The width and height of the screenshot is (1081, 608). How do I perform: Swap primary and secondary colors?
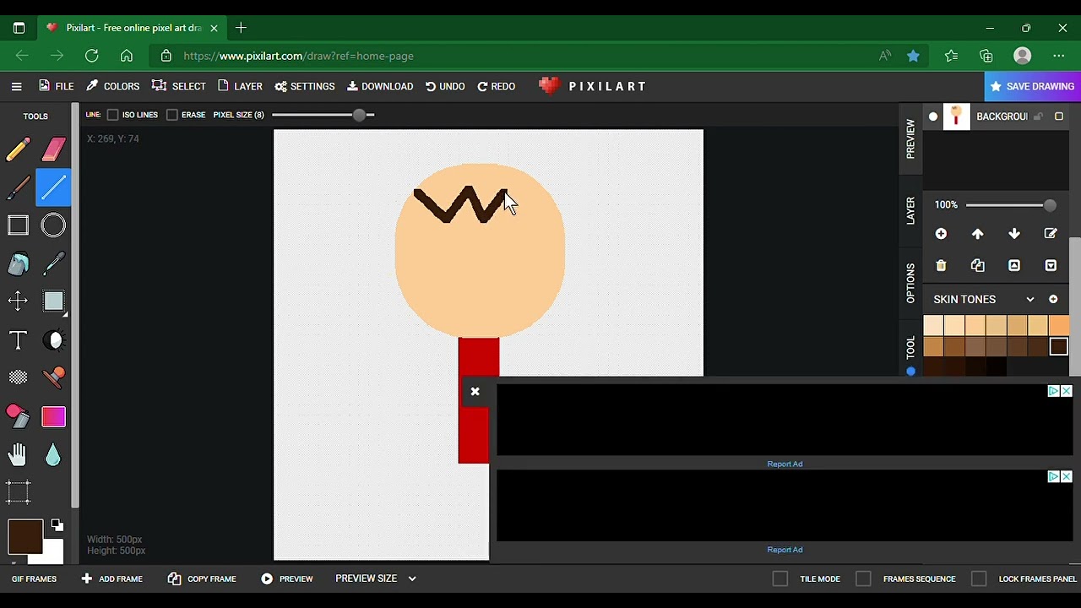[57, 525]
